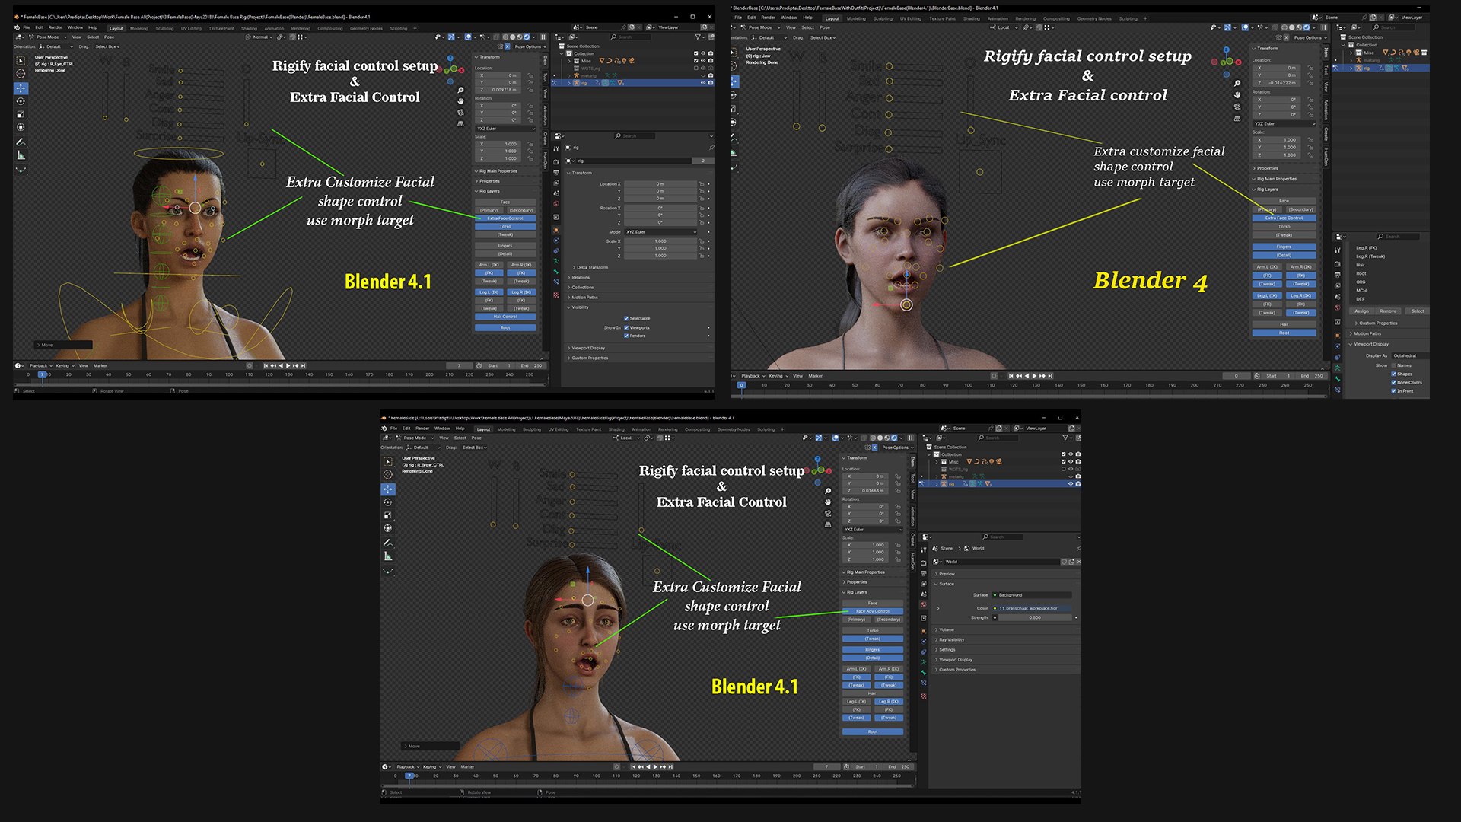The image size is (1461, 822).
Task: Toggle Shapes checkbox in top-right window
Action: pyautogui.click(x=1393, y=374)
